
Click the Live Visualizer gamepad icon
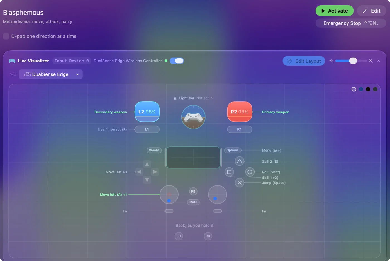click(x=12, y=61)
